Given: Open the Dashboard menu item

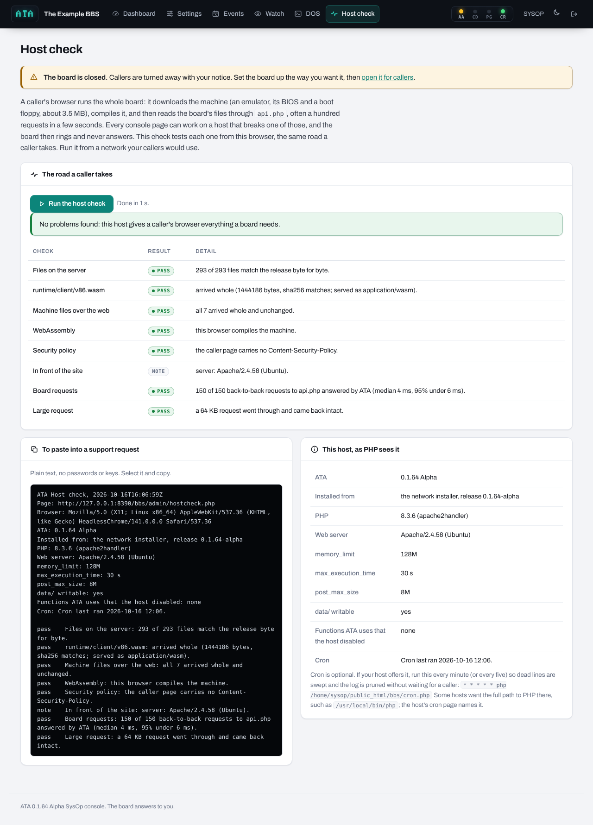Looking at the screenshot, I should (134, 14).
